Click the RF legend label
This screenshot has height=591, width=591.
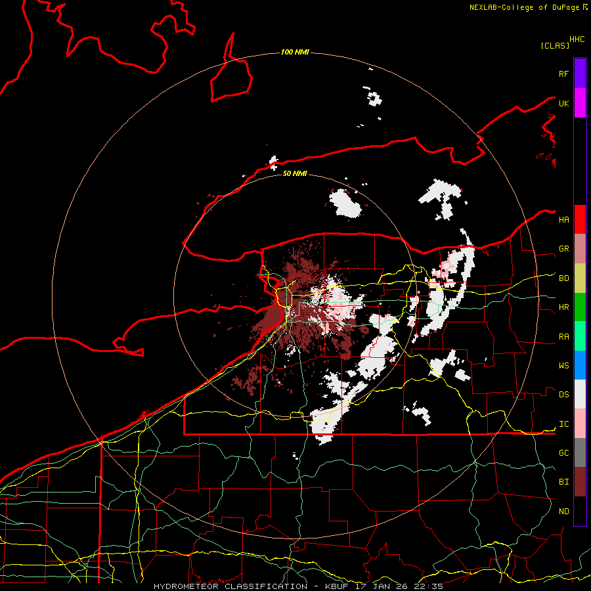[563, 74]
